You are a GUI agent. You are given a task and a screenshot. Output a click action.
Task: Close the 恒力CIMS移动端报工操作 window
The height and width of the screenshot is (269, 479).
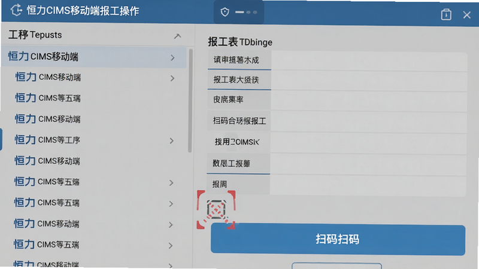[466, 14]
